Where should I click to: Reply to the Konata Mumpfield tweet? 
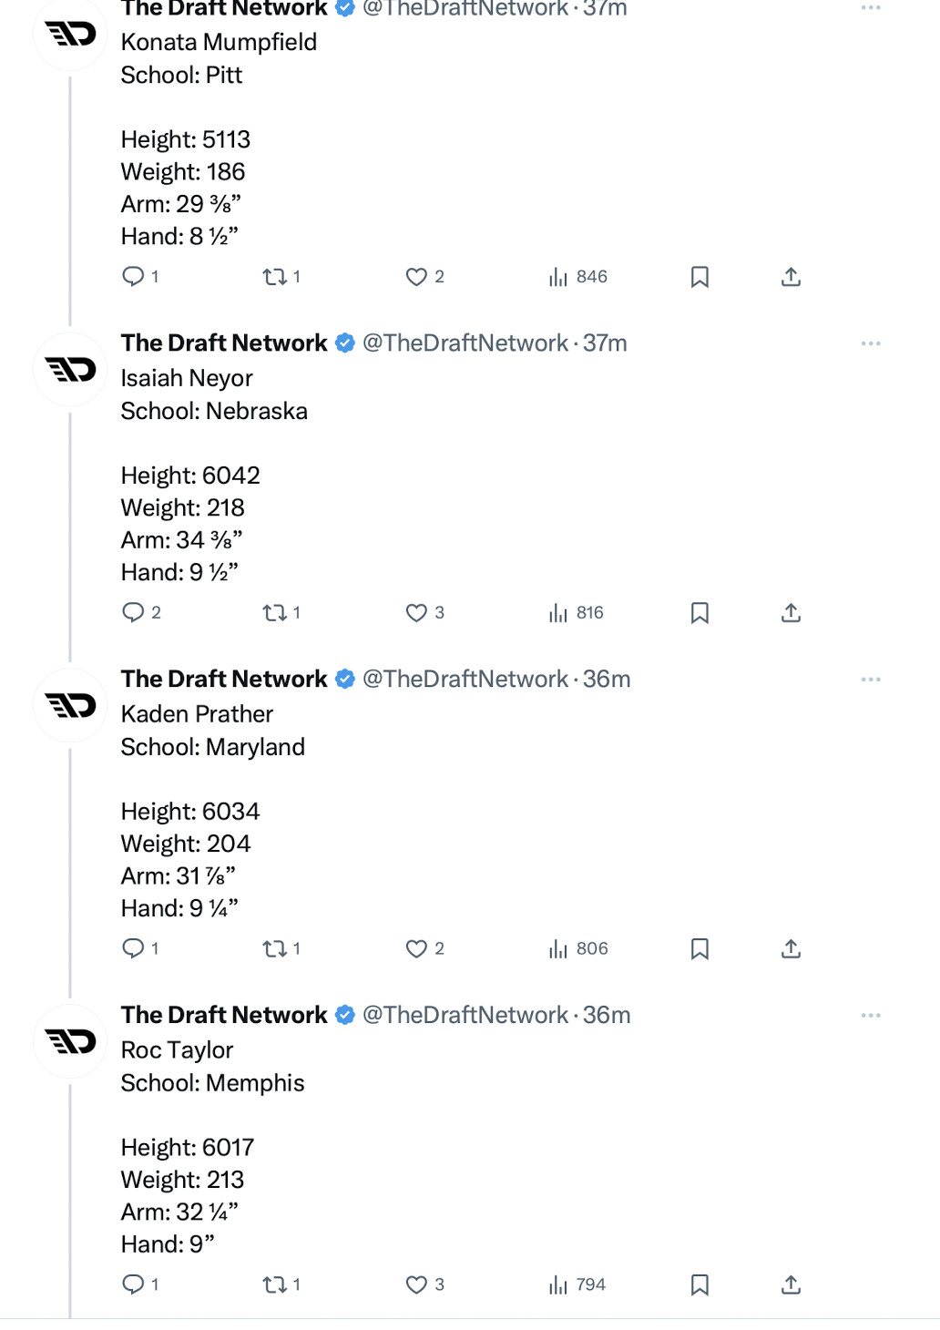click(x=134, y=277)
